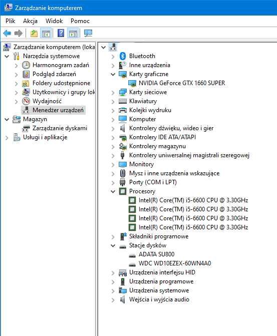Collapse the Magazyn tree node
The image size is (277, 336).
pos(7,119)
